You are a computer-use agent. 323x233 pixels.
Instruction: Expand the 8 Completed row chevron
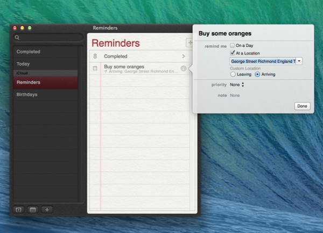point(184,56)
